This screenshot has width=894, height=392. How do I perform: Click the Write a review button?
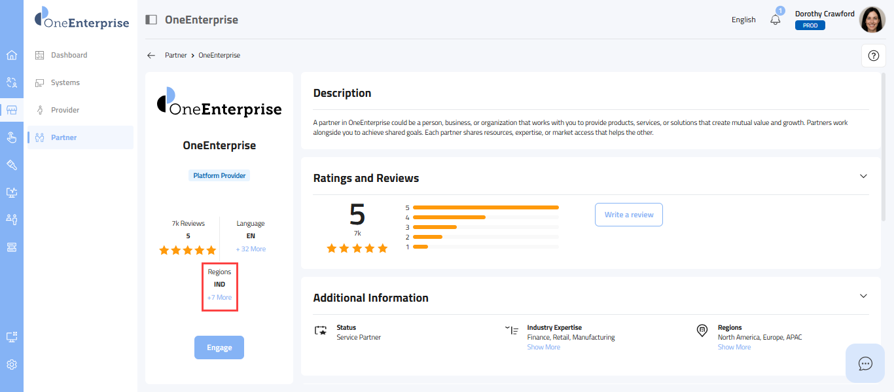[x=628, y=215]
